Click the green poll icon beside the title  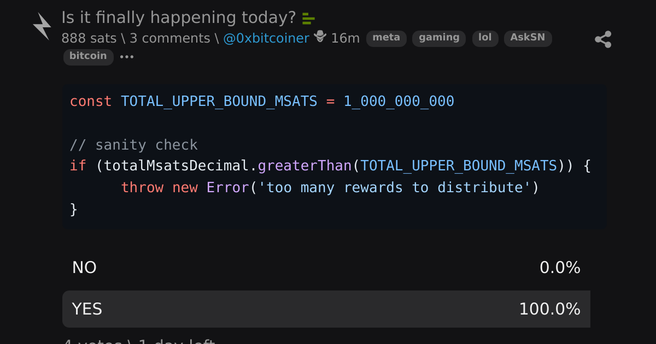308,19
